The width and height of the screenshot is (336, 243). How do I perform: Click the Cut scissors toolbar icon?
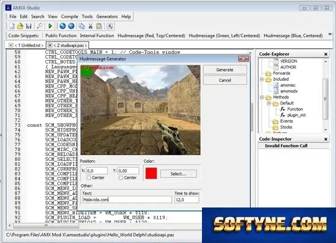(x=91, y=26)
